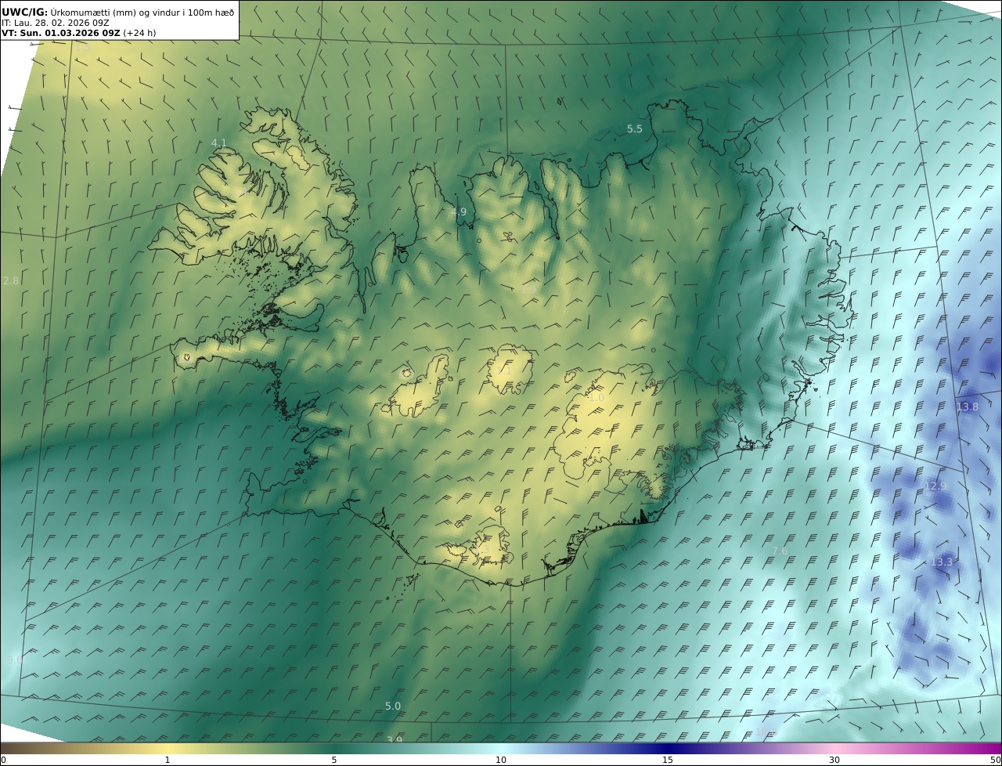Pick the pale yellow band of the color scale
Screen dimensions: 1002x766
pyautogui.click(x=168, y=749)
